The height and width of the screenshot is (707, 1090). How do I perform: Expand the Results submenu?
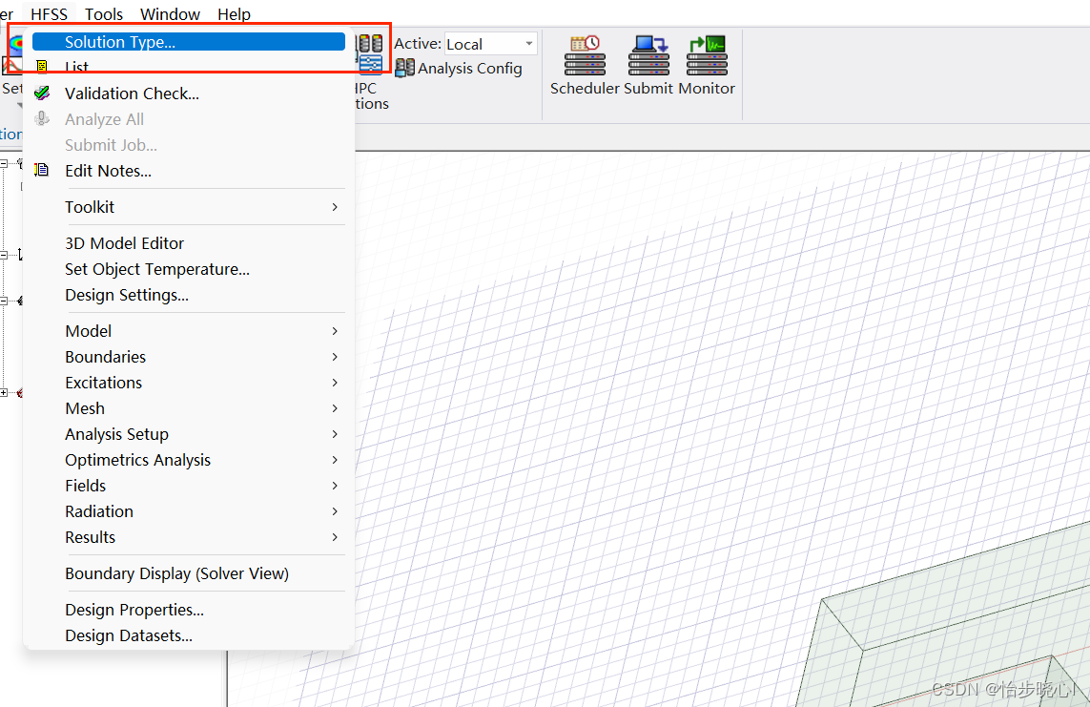click(189, 536)
